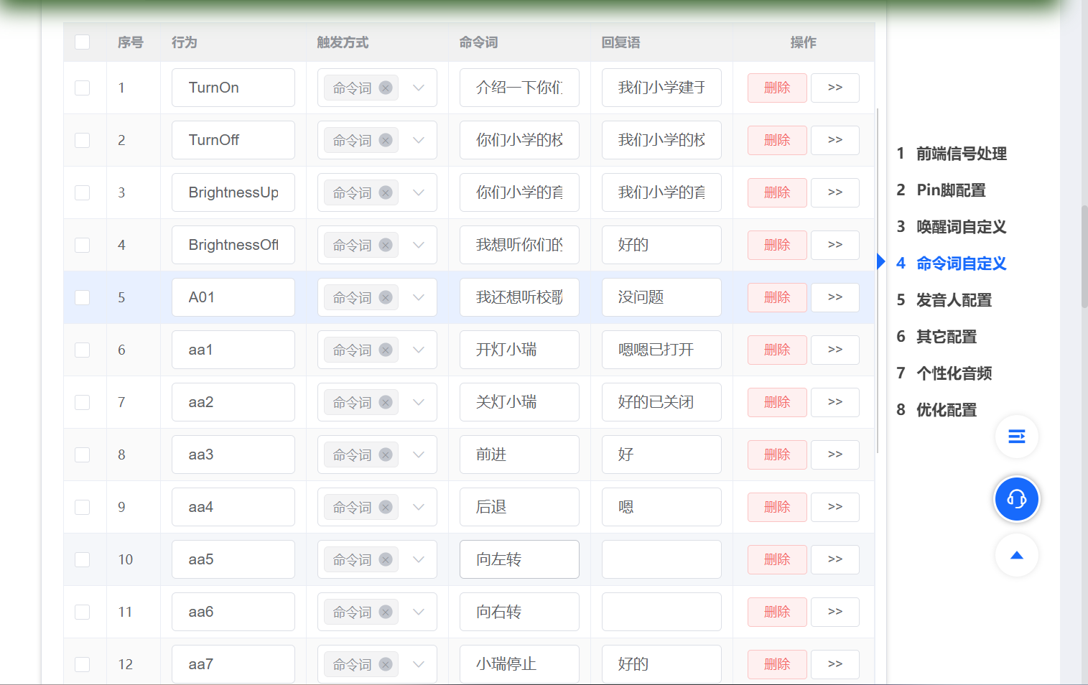The image size is (1088, 685).
Task: Select the checkbox for row 11 aa6
Action: 83,612
